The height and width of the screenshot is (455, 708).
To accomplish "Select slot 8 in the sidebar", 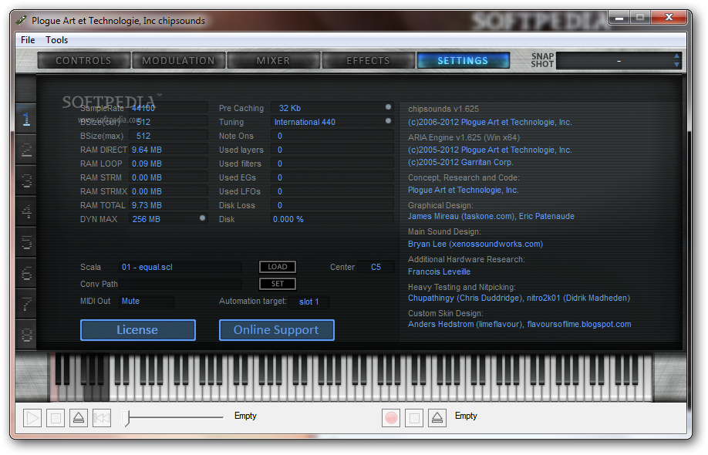I will point(26,335).
